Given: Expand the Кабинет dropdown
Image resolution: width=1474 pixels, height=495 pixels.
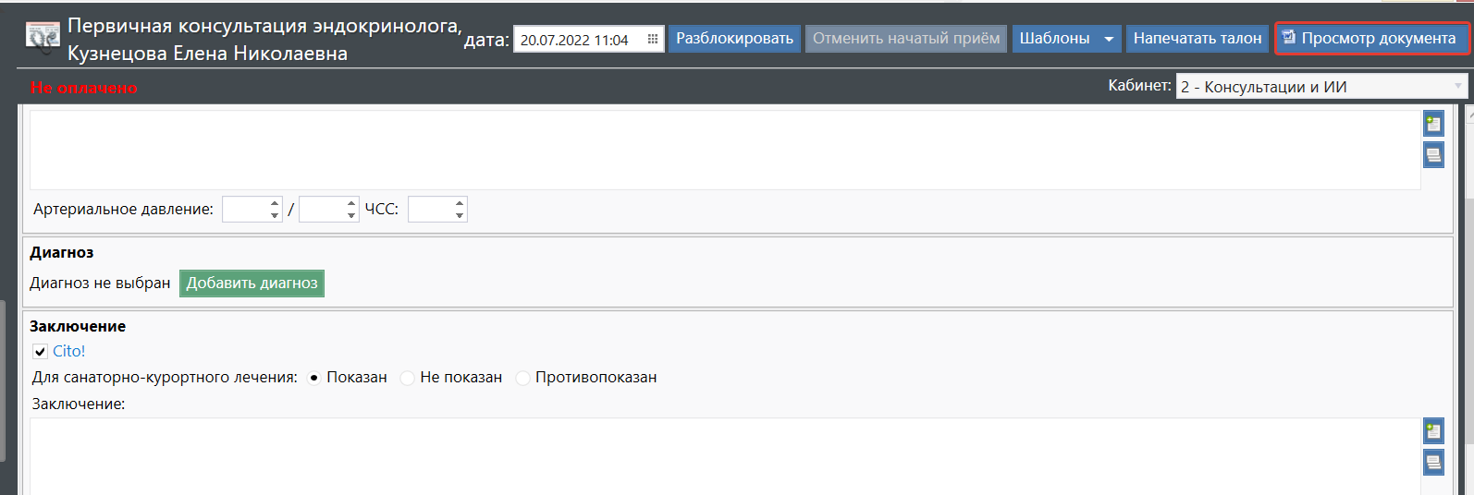Looking at the screenshot, I should point(1458,87).
